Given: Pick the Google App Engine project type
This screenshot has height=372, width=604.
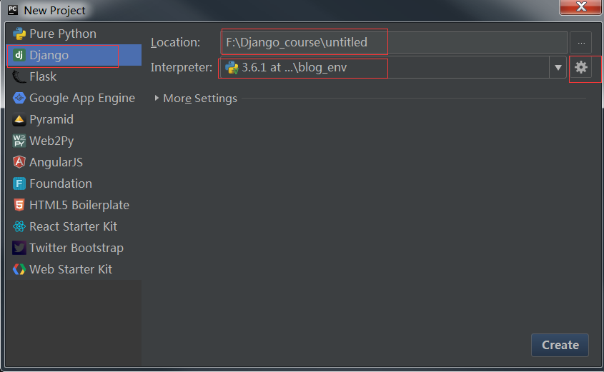Looking at the screenshot, I should [74, 98].
